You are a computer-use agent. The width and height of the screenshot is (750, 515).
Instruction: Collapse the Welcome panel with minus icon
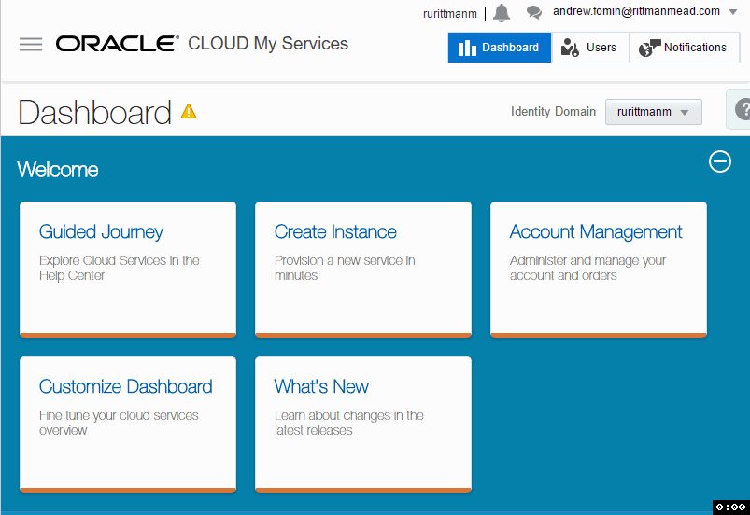click(719, 161)
